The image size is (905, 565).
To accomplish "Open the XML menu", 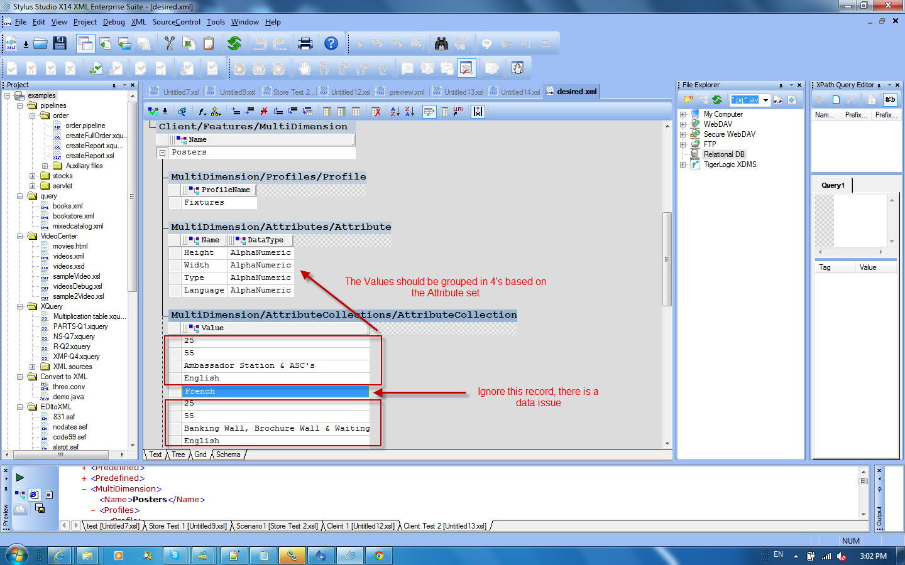I will [x=138, y=22].
